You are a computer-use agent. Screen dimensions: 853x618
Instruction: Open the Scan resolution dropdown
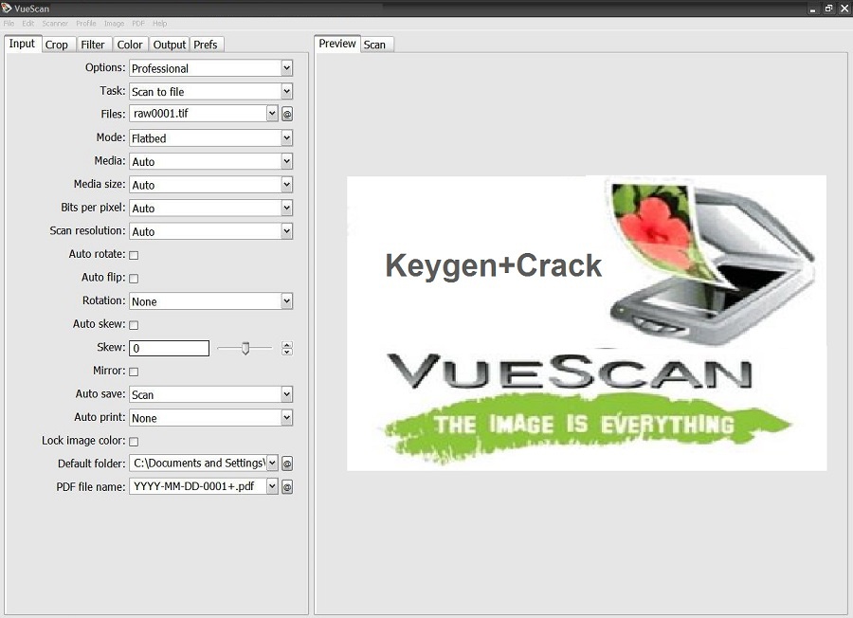click(211, 231)
